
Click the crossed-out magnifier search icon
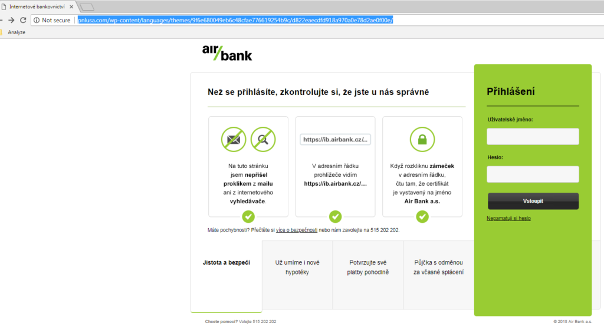pyautogui.click(x=263, y=139)
